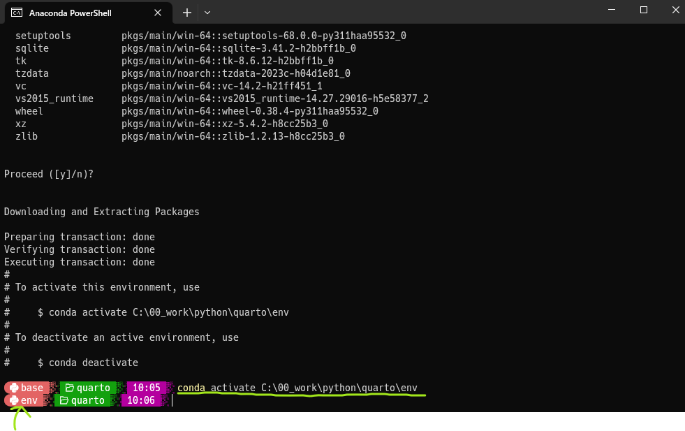Expand the new tab profiles dropdown chevron
This screenshot has width=685, height=431.
207,13
